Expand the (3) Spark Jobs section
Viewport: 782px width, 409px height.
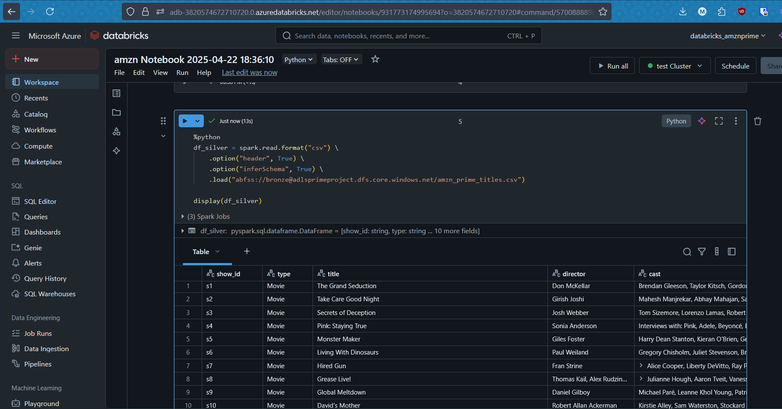click(183, 216)
